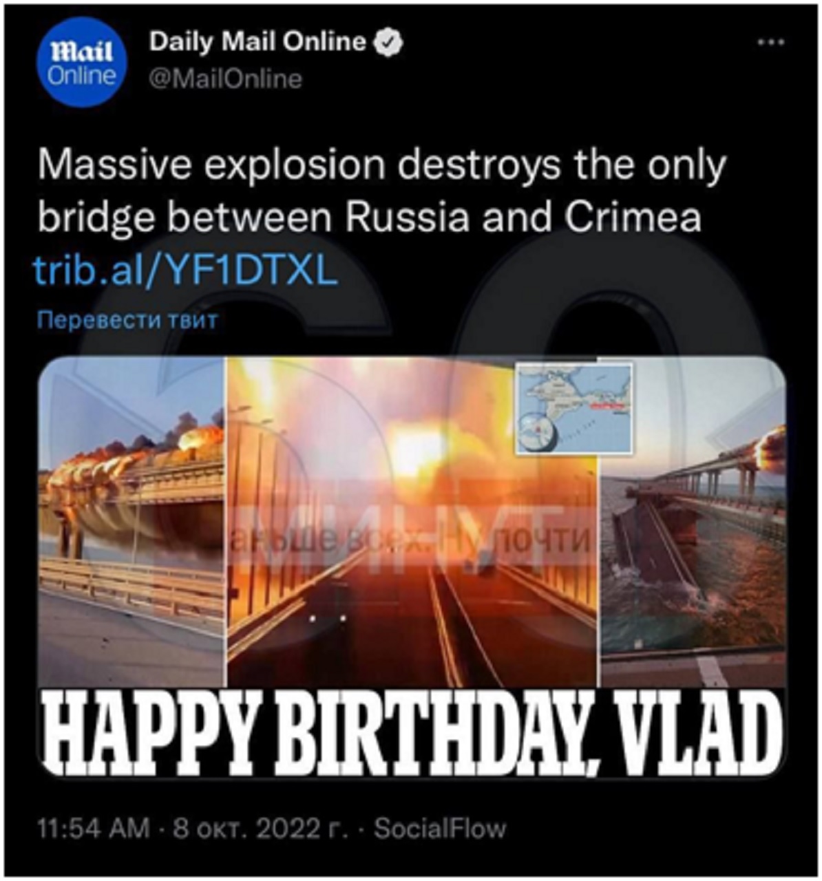Screen dimensions: 822x881
Task: Click the location circle marker on the map inset
Action: [539, 432]
